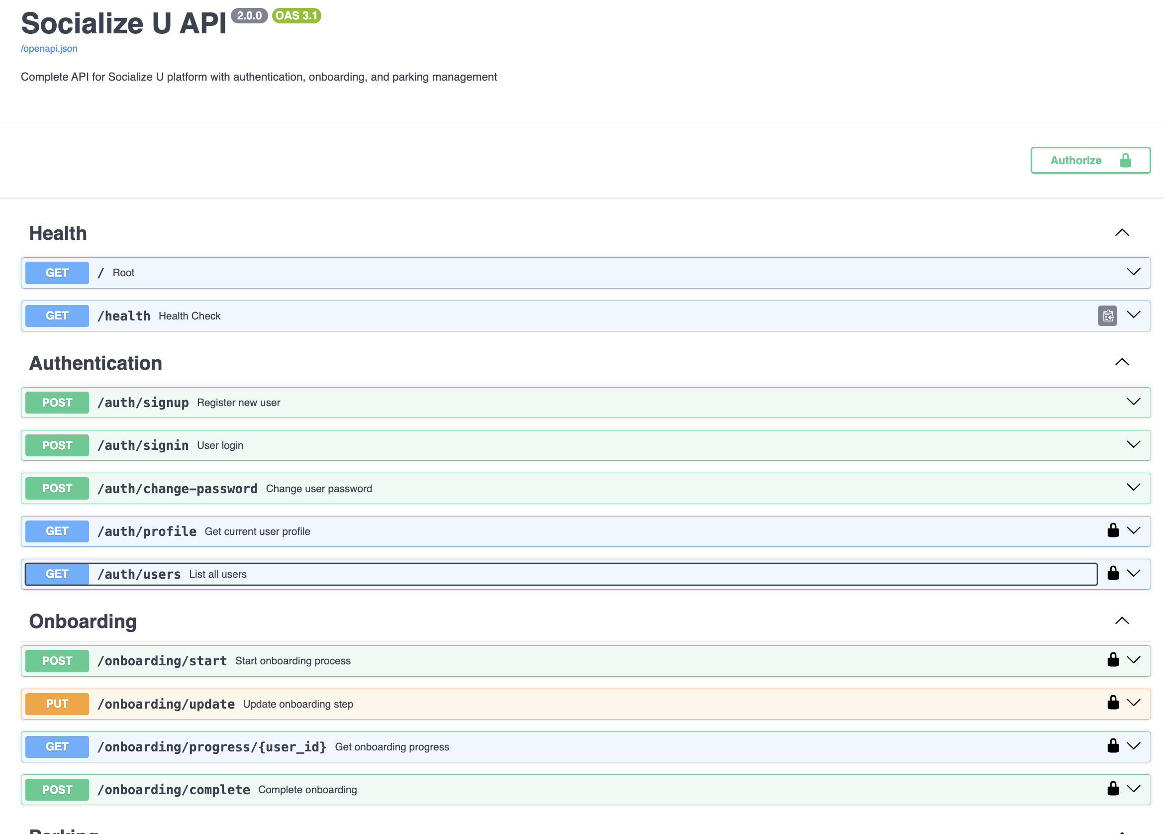Open the /openapi.json link
Screen dimensions: 1164x834
tap(49, 49)
